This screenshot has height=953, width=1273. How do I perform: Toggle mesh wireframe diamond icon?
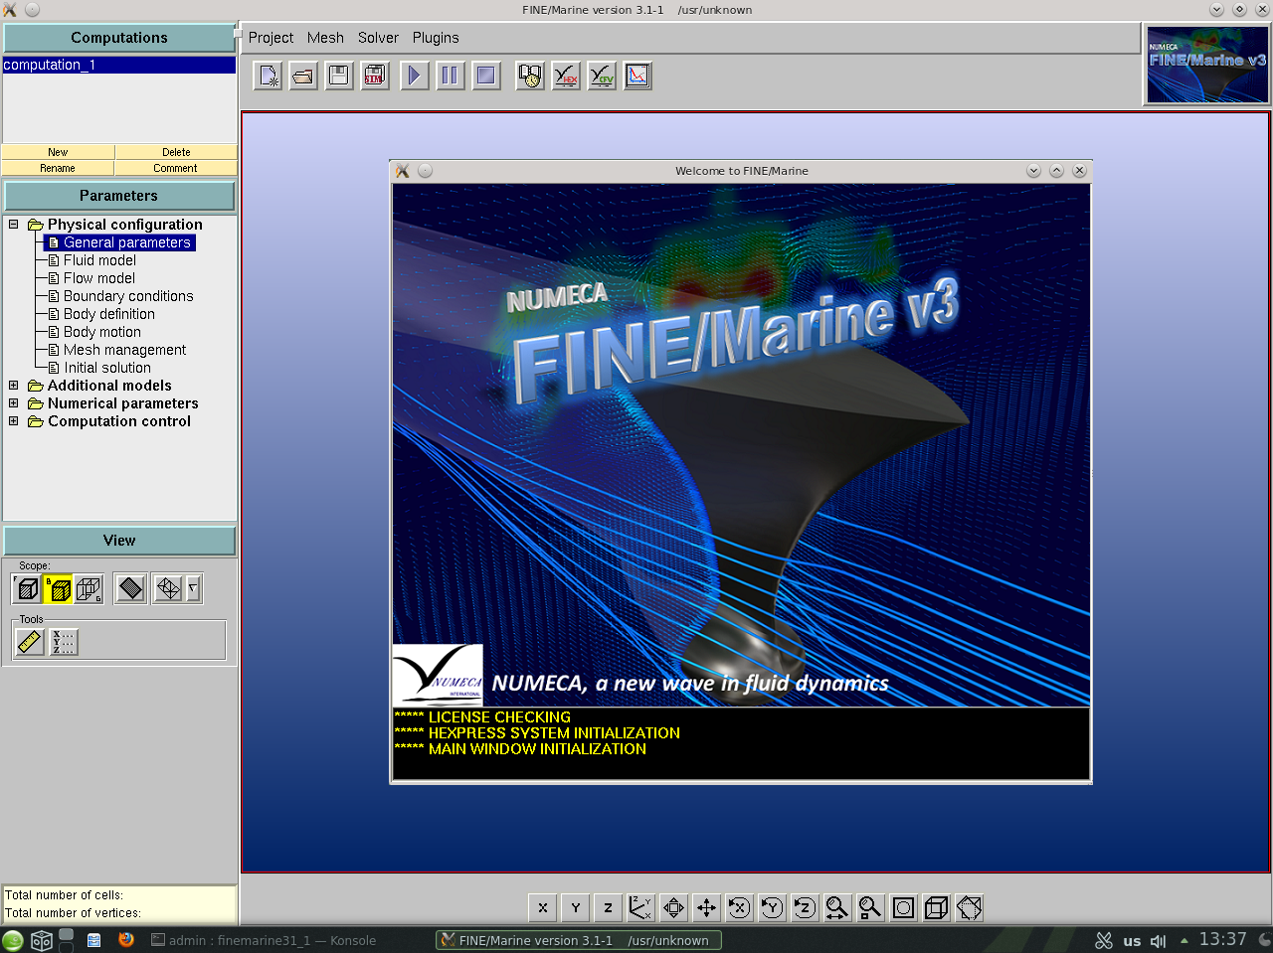pyautogui.click(x=168, y=588)
